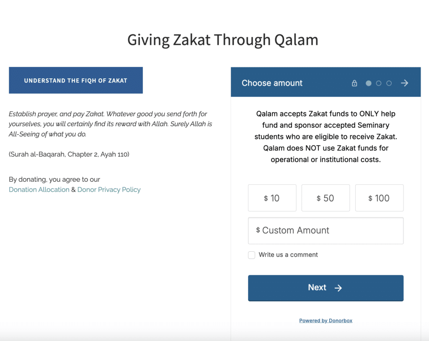Enable the Write us a comment checkbox
This screenshot has height=341, width=429.
251,255
